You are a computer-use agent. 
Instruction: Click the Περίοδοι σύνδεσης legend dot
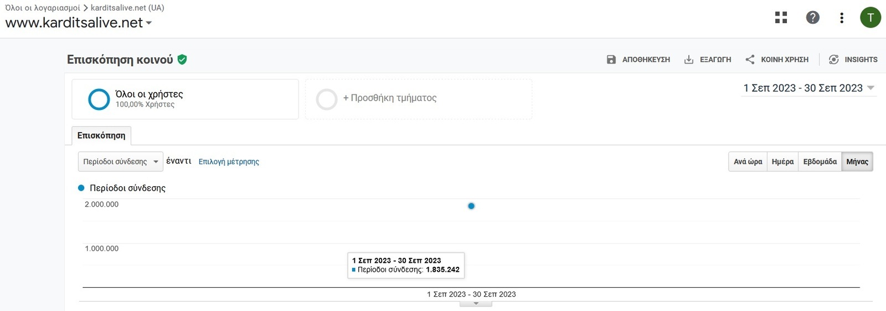coord(81,188)
